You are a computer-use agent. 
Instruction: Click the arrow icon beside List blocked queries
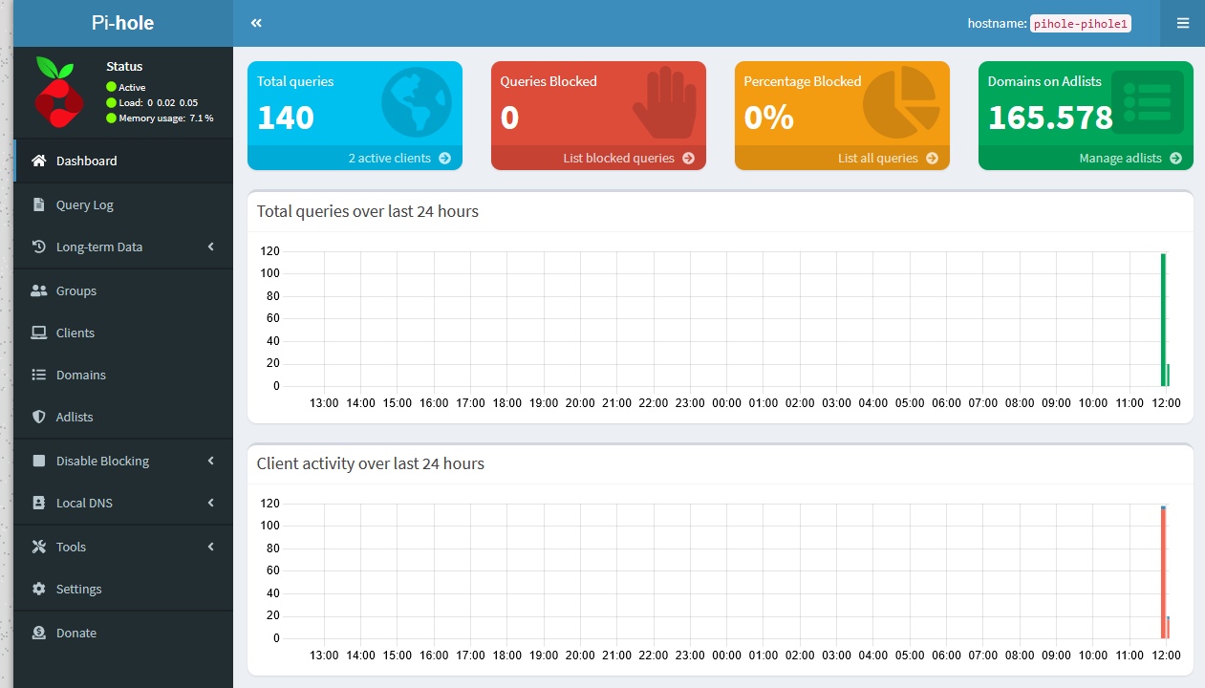tap(688, 159)
